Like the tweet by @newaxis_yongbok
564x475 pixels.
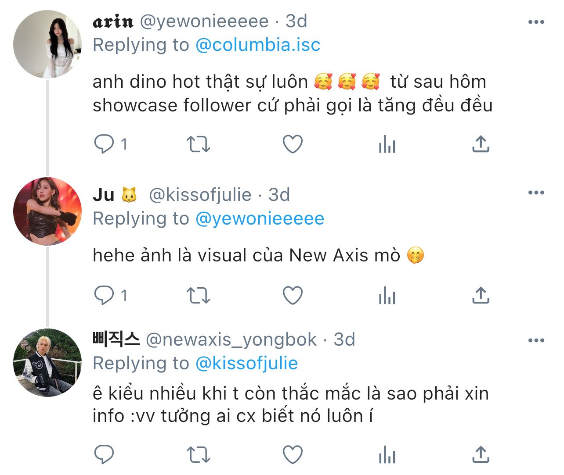point(293,455)
